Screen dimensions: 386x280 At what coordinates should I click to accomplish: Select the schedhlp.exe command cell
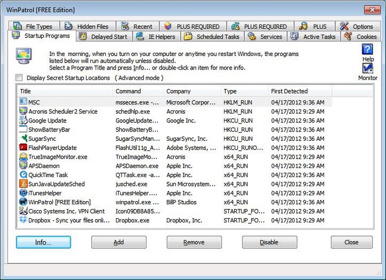133,111
